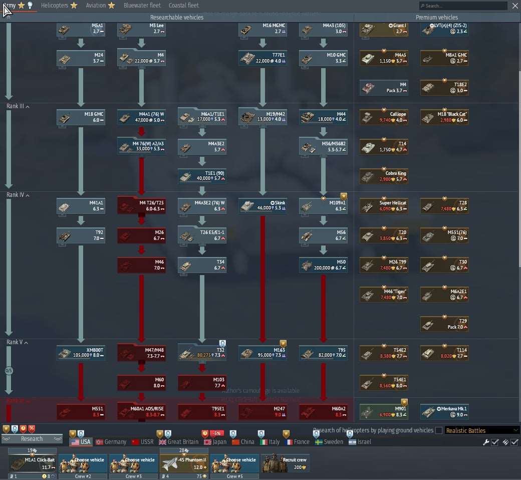Click Recruit crew for 200
This screenshot has width=521, height=480.
(285, 463)
